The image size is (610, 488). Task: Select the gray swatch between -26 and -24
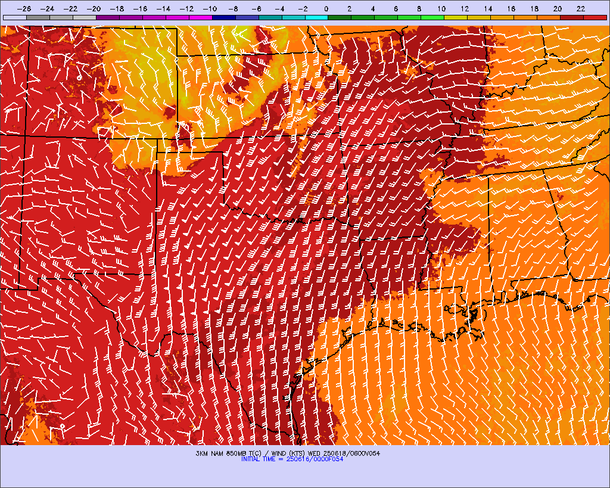pos(38,17)
